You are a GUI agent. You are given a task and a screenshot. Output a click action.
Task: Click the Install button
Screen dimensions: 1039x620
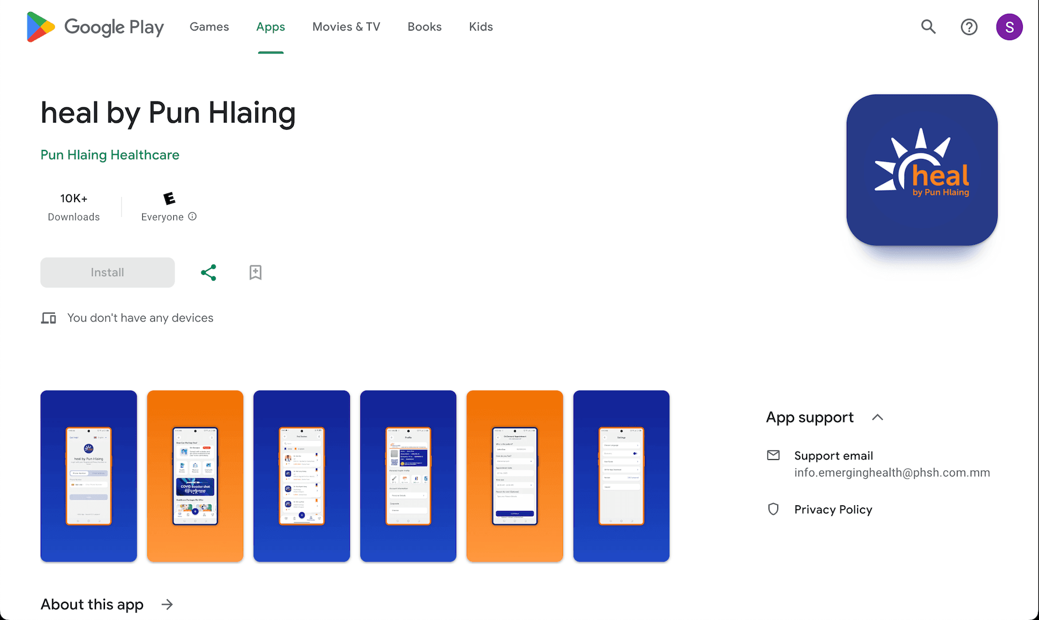point(107,272)
